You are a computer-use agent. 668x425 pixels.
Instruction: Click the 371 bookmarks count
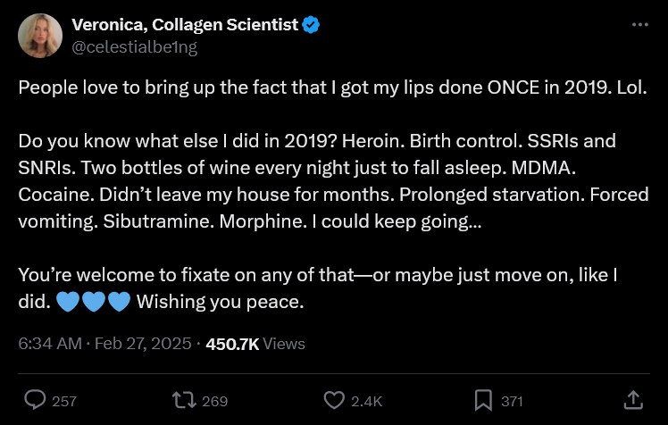(x=512, y=401)
